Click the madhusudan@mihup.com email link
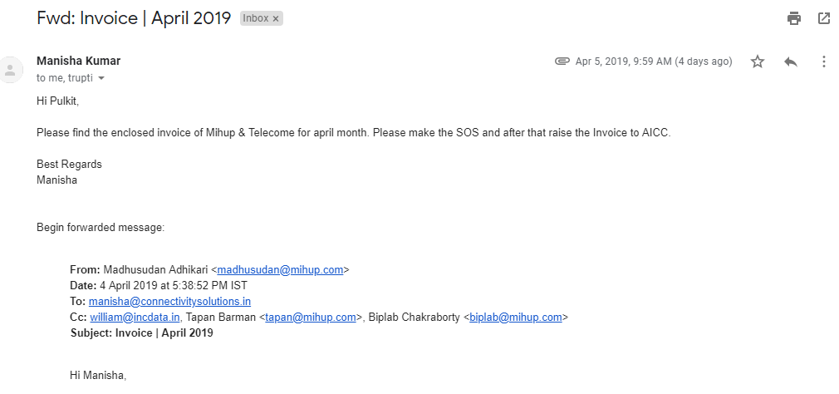 [280, 269]
